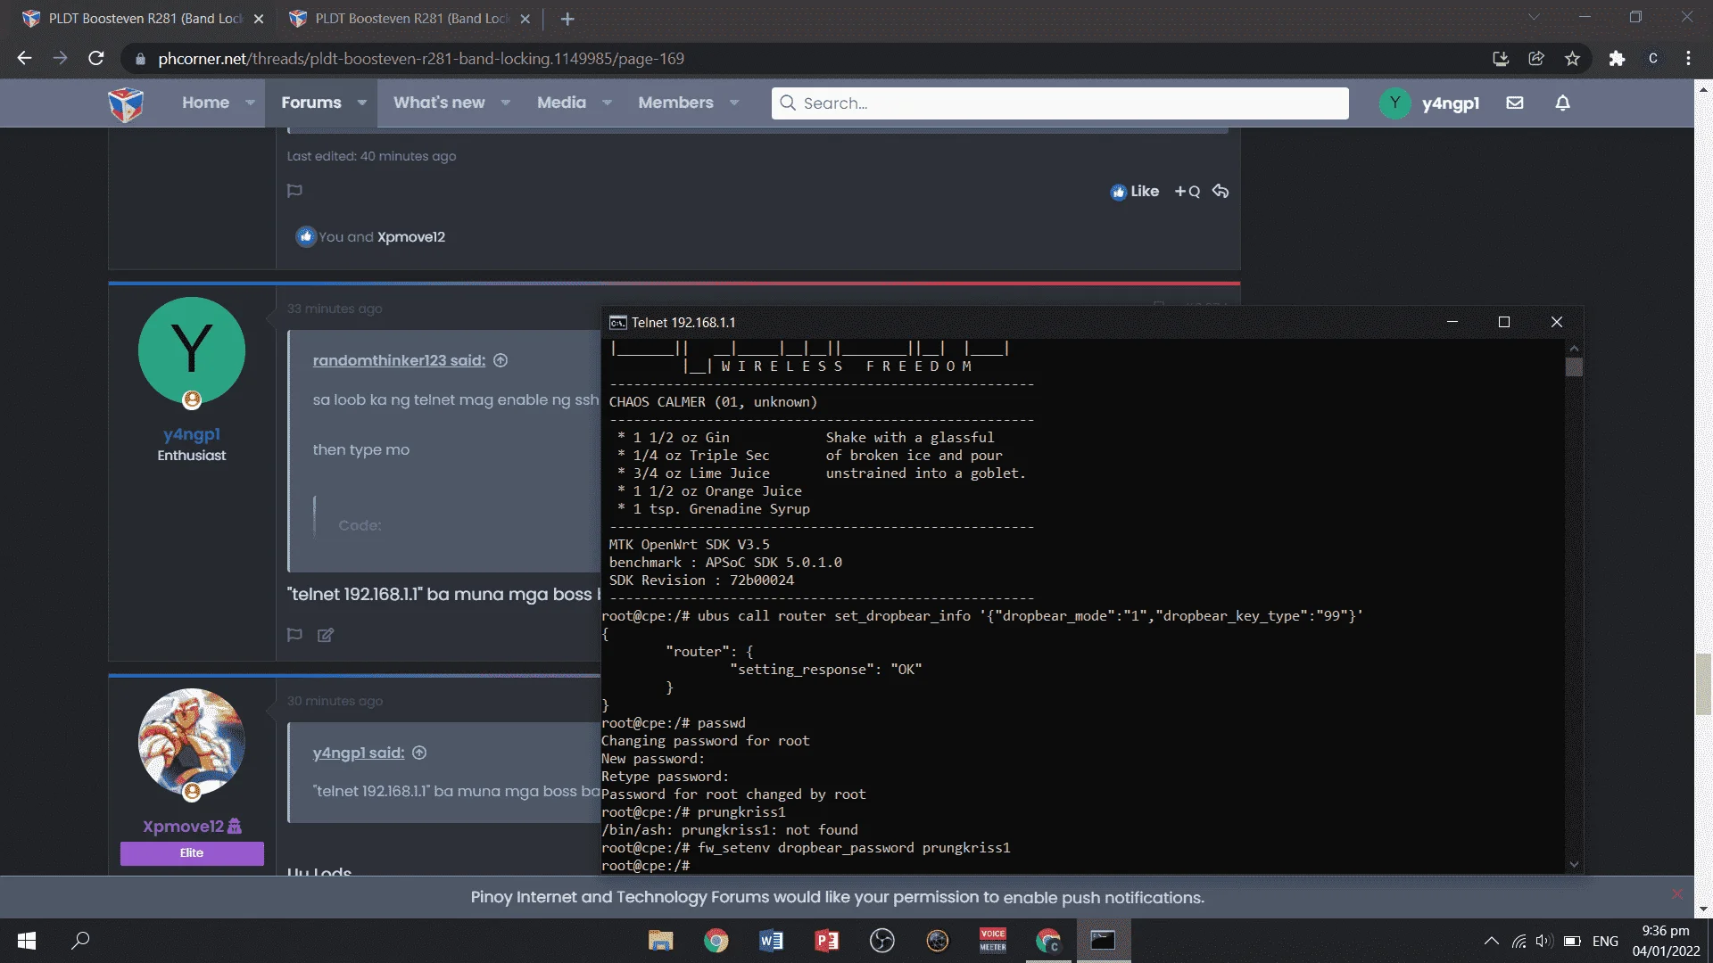Open the What's new nav item

439,103
